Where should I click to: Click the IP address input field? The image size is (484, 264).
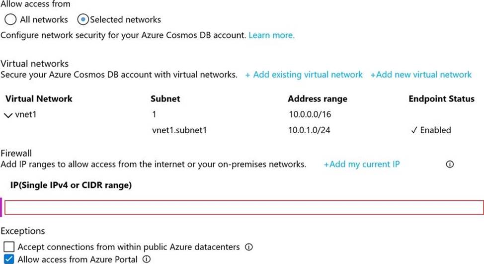coord(243,207)
